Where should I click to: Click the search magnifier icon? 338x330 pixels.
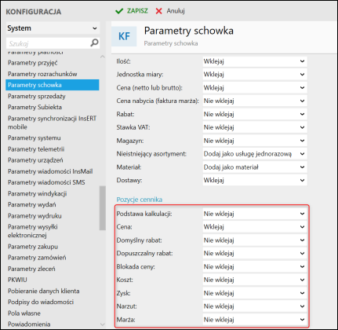pos(94,42)
